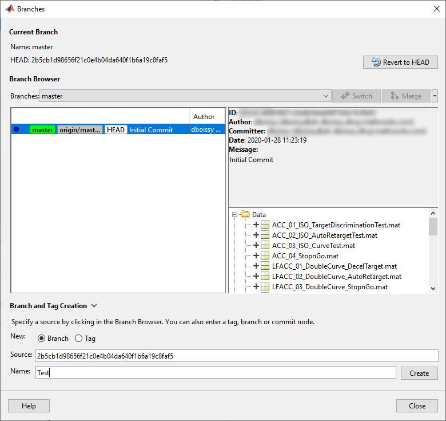Select the Initial Commit row text
Image resolution: width=446 pixels, height=421 pixels.
click(151, 130)
